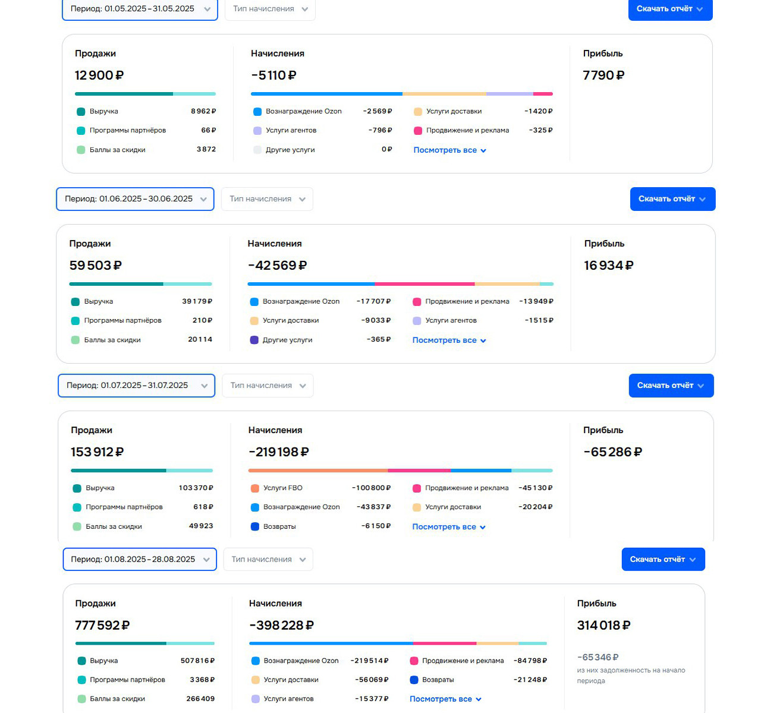Open the June 2025 period selector
This screenshot has height=713, width=761.
click(135, 199)
